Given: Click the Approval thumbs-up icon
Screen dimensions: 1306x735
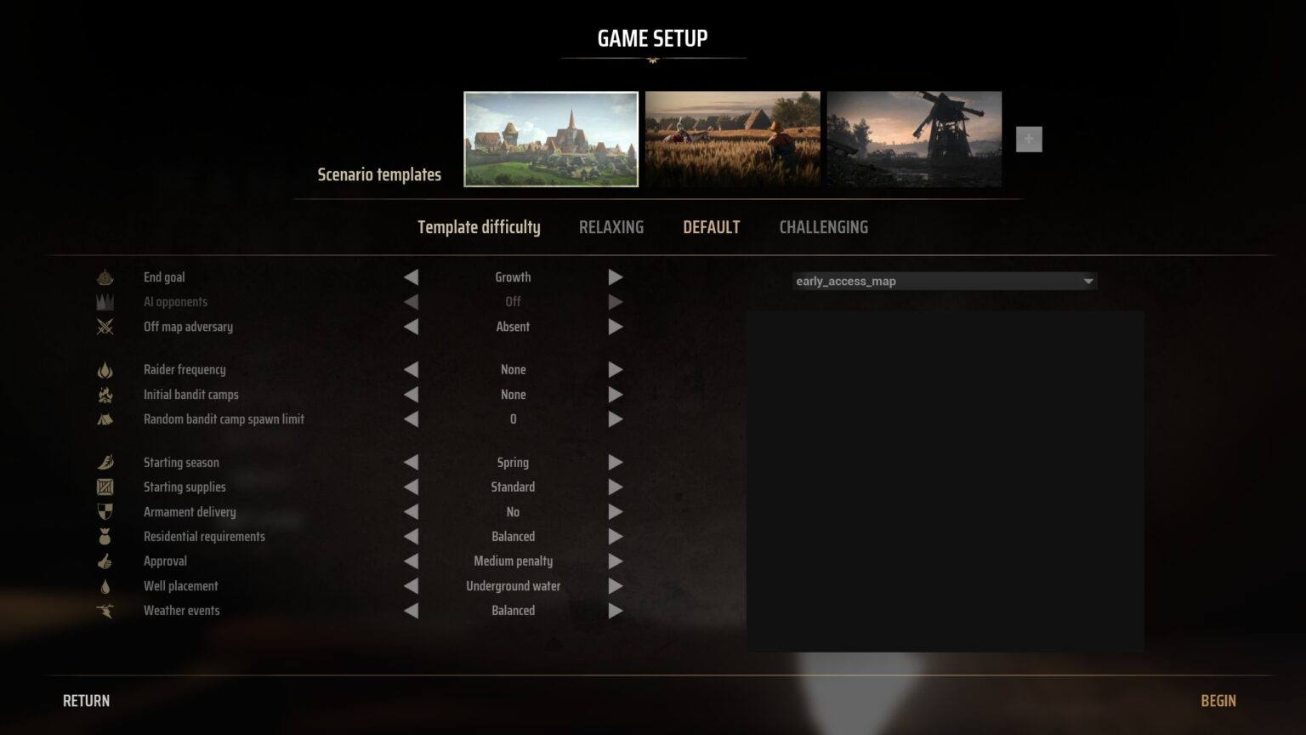Looking at the screenshot, I should click(105, 561).
